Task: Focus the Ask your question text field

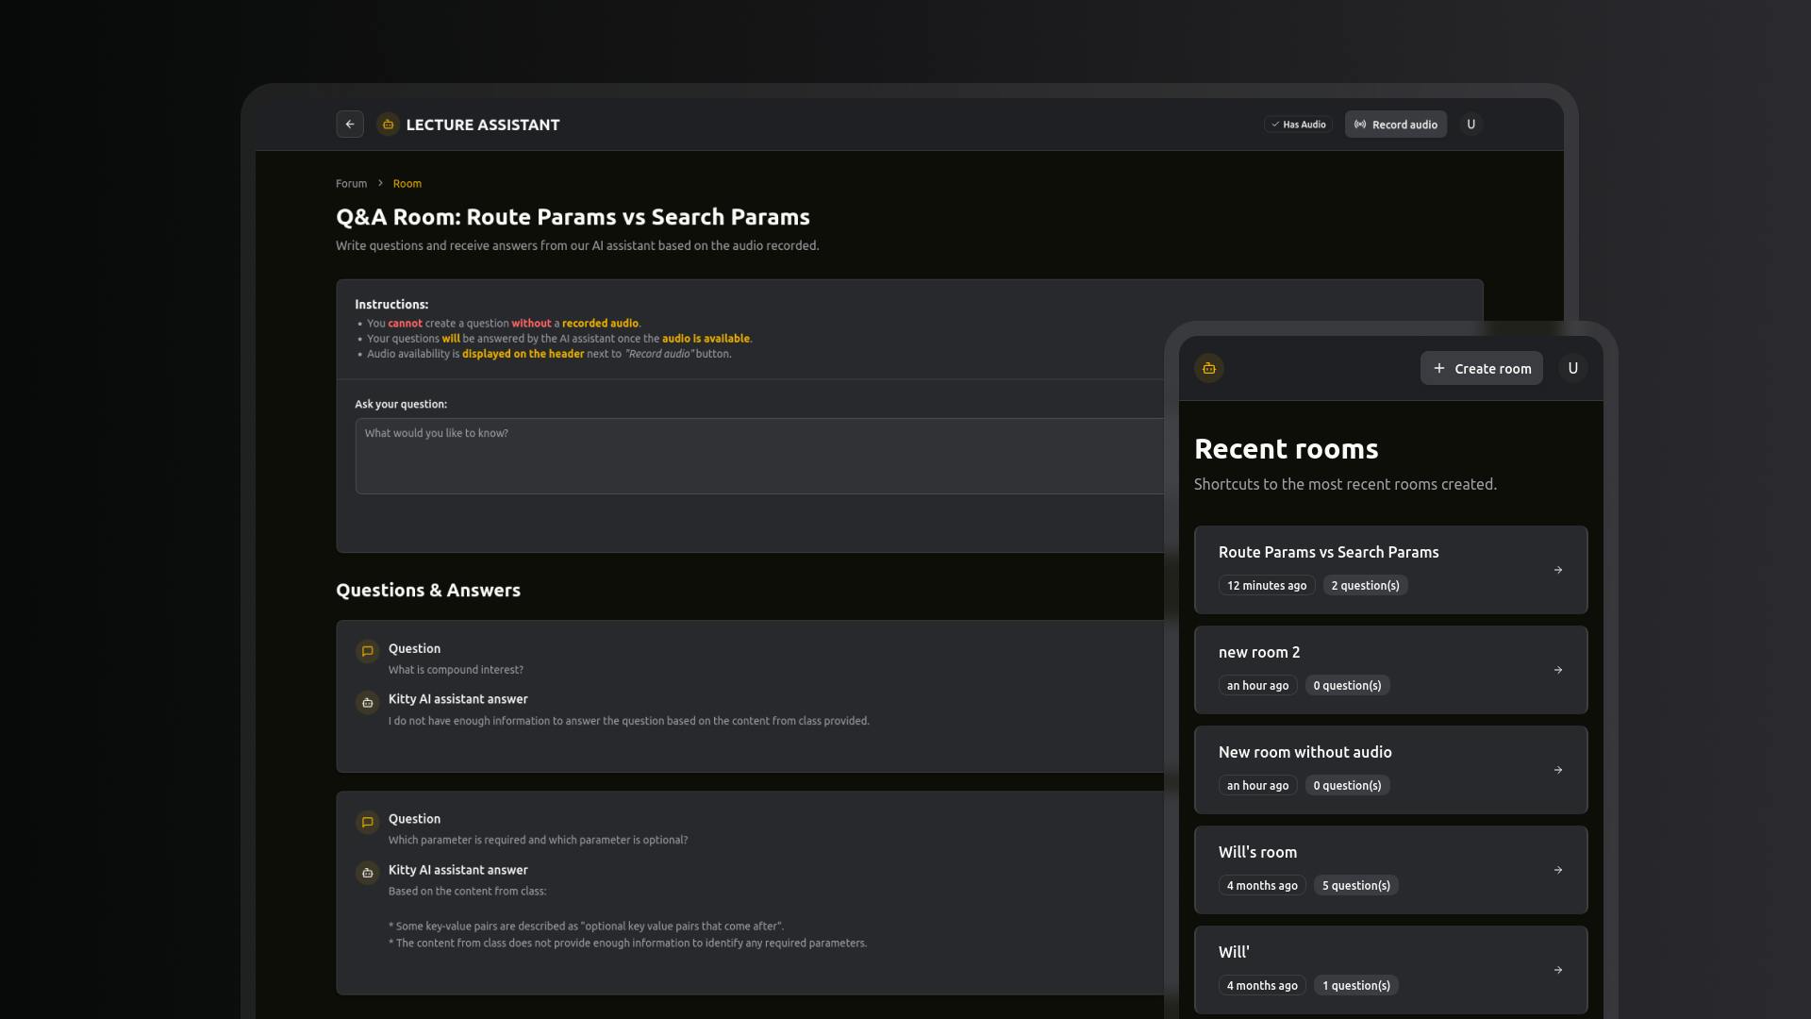Action: (x=755, y=456)
